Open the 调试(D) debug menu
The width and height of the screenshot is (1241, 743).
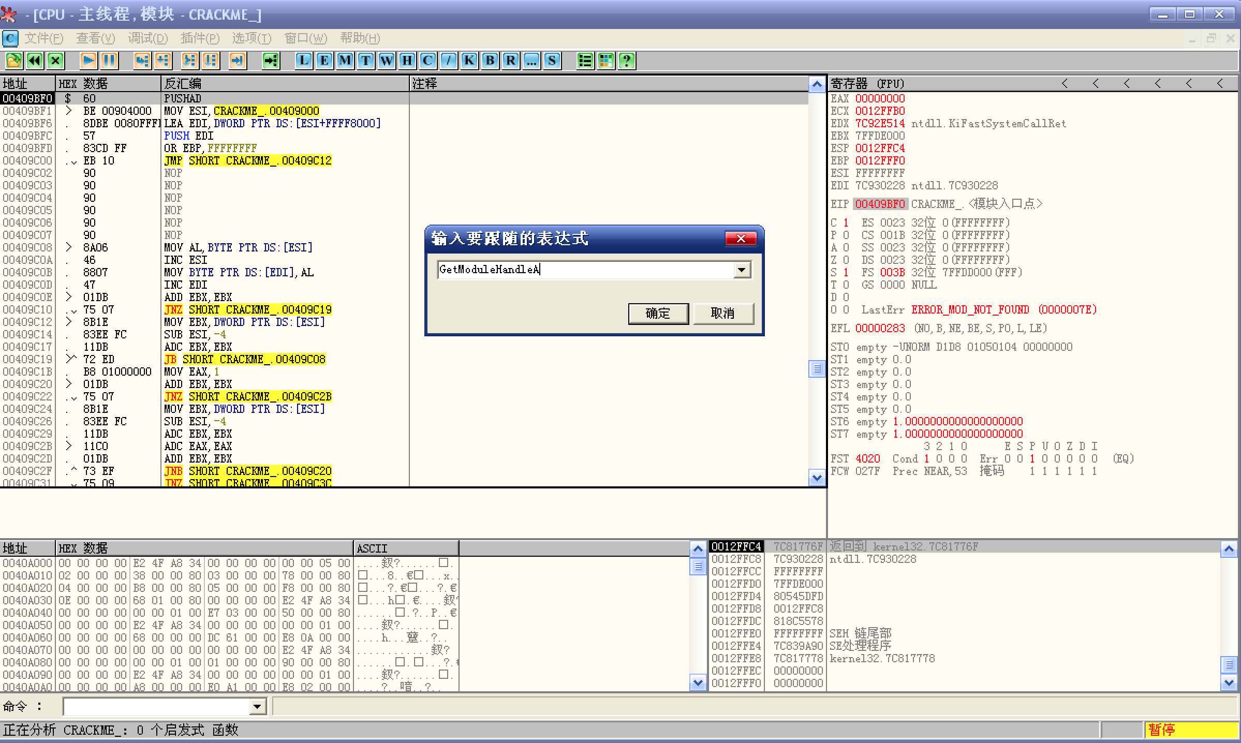point(148,38)
